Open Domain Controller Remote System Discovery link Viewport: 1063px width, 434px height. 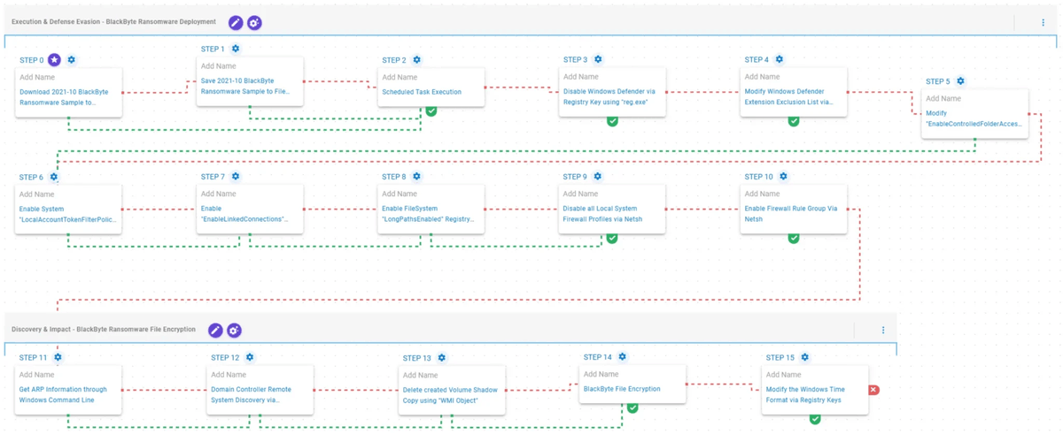[x=252, y=394]
